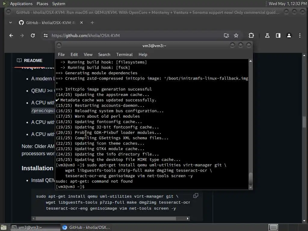Open a new browser tab
The width and height of the screenshot is (308, 231).
92,23
